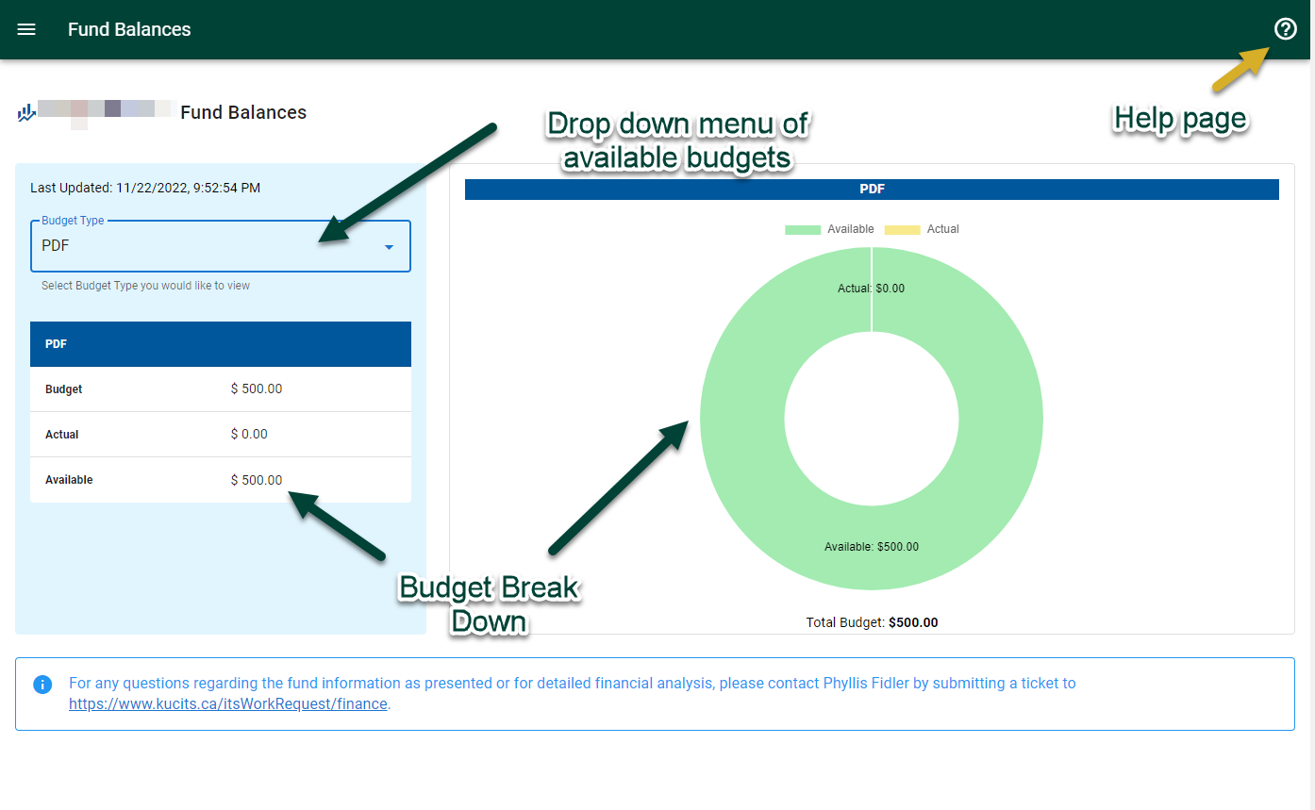Click the Fund Balances title in top bar

pyautogui.click(x=129, y=29)
